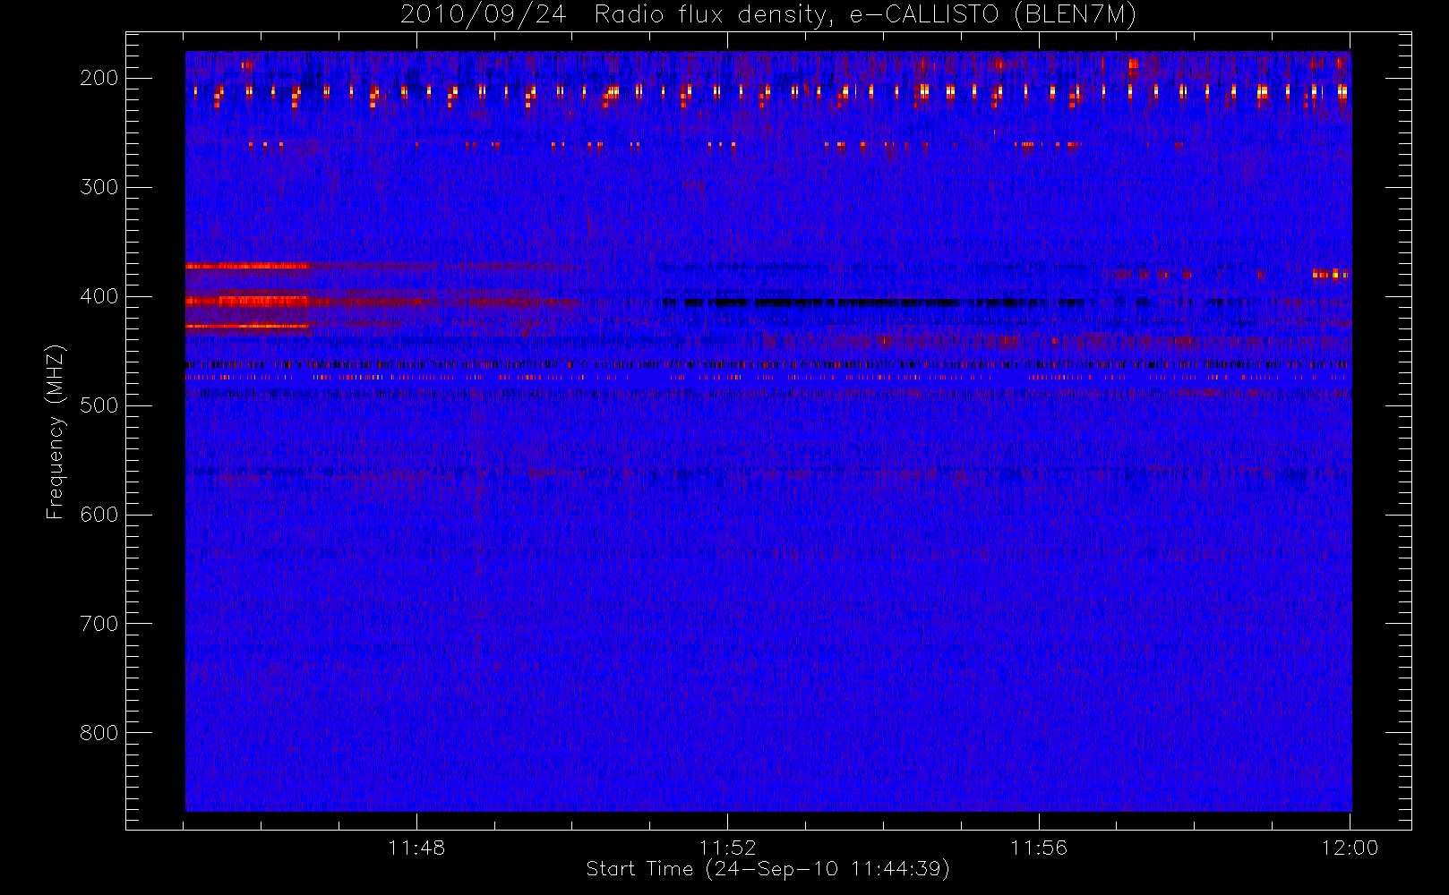Click the 12:00 time tick label
This screenshot has height=895, width=1449.
point(1350,848)
